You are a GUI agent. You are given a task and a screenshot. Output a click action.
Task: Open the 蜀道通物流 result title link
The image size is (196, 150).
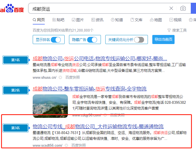point(98,126)
